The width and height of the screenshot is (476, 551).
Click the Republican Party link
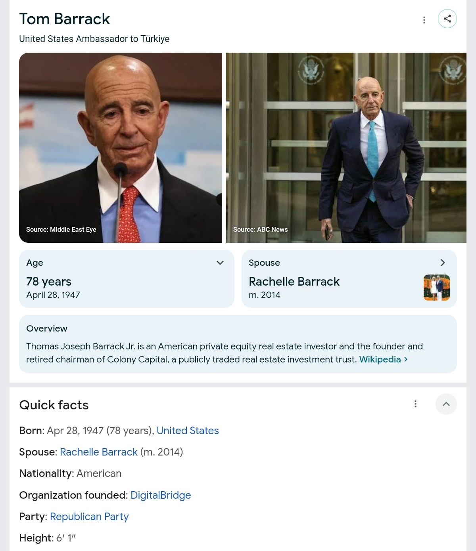[89, 517]
